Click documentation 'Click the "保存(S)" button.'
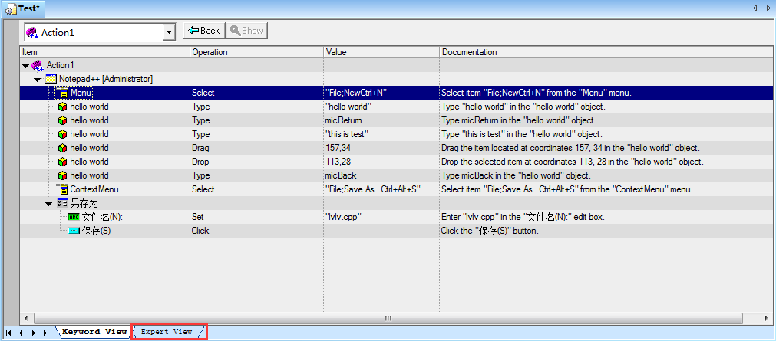The width and height of the screenshot is (776, 341). point(490,231)
